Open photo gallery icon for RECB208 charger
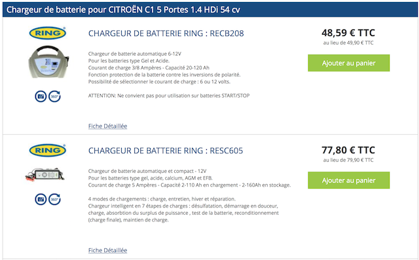The height and width of the screenshot is (260, 419). pyautogui.click(x=41, y=96)
